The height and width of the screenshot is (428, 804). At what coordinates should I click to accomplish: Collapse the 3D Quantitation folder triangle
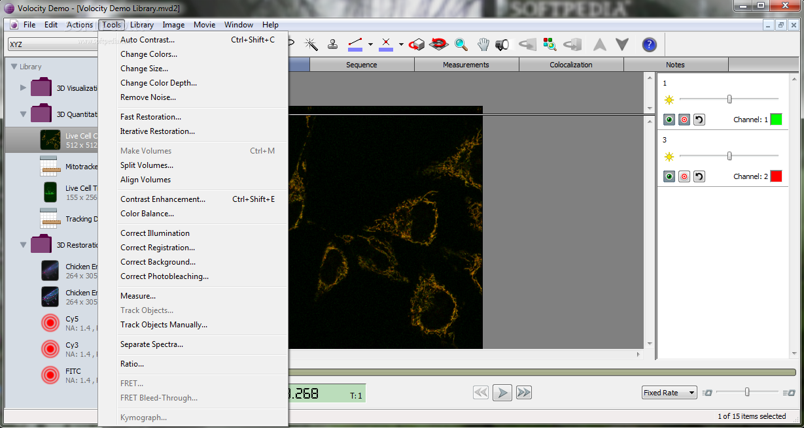24,114
